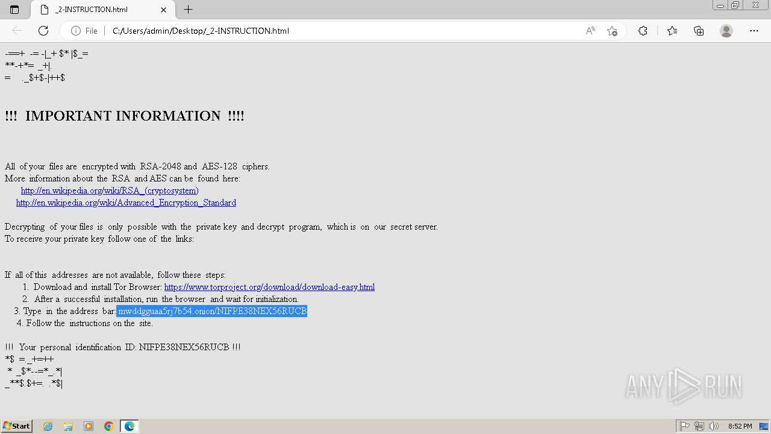The image size is (771, 434).
Task: Open the Advanced Encryption Standard Wikipedia link
Action: (x=126, y=203)
